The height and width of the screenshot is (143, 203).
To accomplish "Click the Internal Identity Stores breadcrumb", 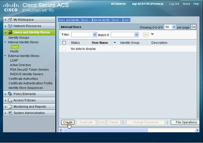I will point(107,20).
